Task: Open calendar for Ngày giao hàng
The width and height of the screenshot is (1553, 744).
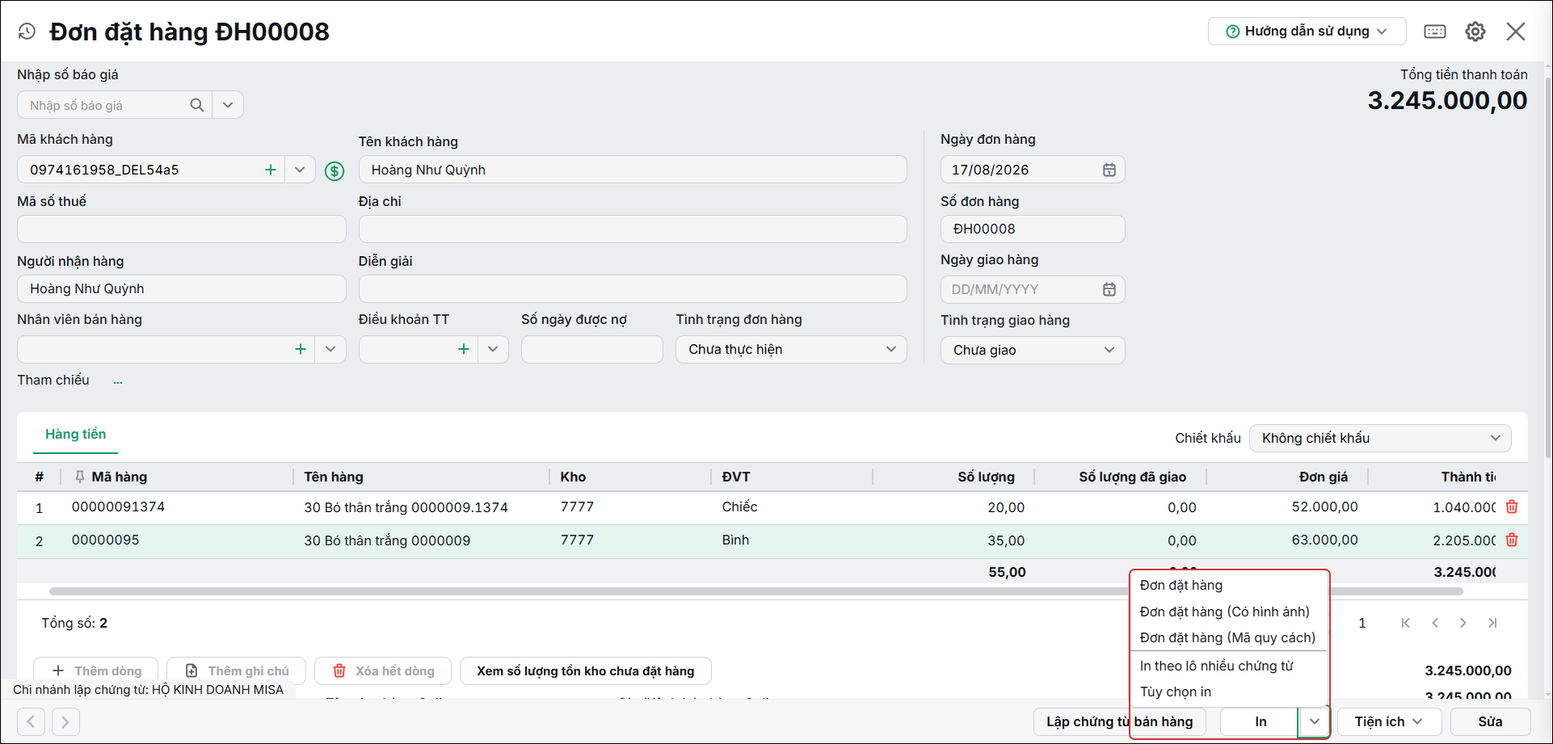Action: pyautogui.click(x=1109, y=289)
